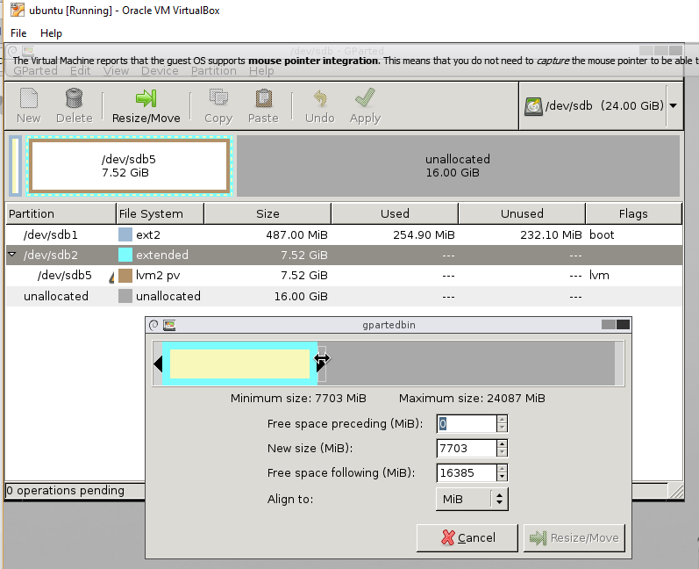Click the Partition column header

click(61, 213)
